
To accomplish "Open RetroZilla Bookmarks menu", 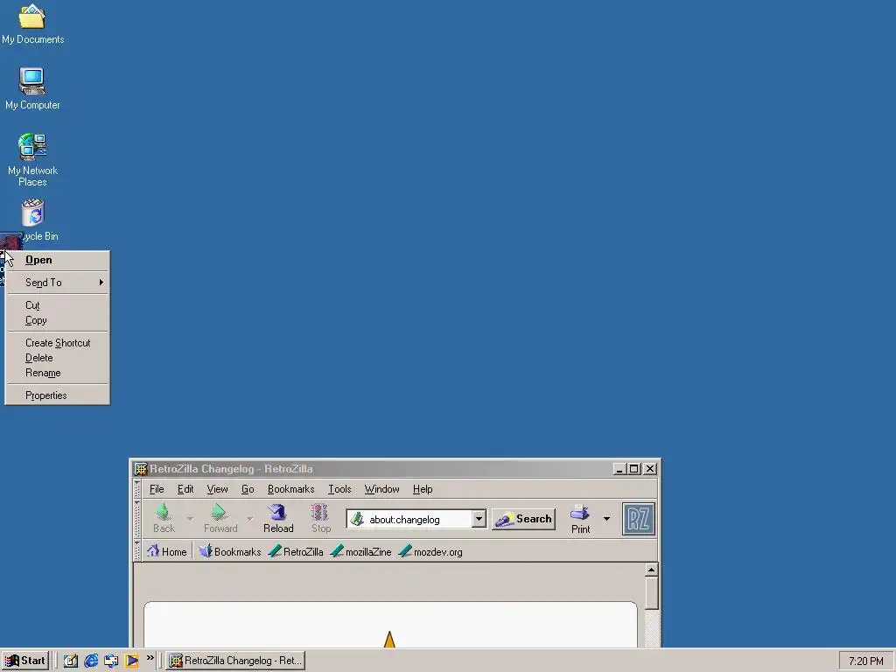I will coord(290,489).
